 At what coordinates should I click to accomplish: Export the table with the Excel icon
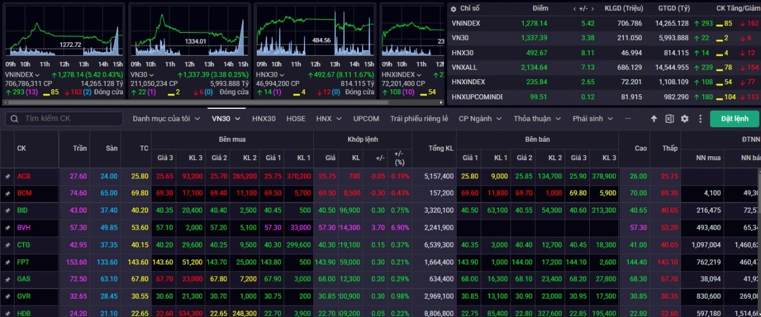[x=669, y=118]
